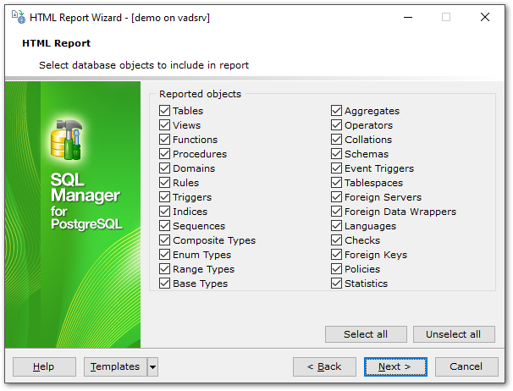Cancel the HTML Report Wizard
The image size is (513, 391).
[x=466, y=366]
